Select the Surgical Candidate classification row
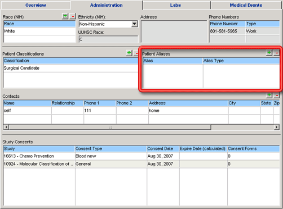 click(70, 68)
